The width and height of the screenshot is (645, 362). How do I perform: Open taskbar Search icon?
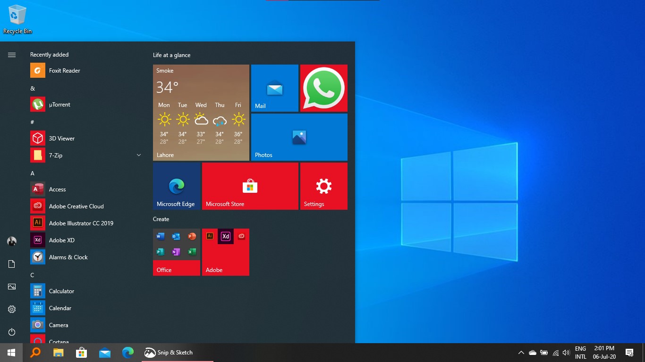tap(35, 353)
